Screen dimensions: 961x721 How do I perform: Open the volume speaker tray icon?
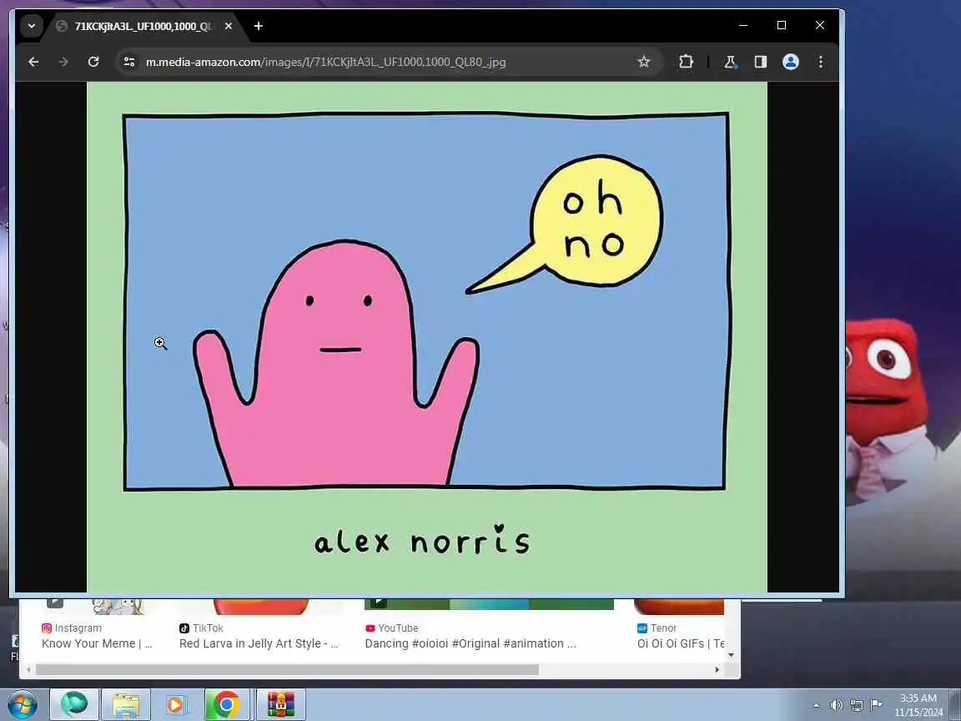836,705
